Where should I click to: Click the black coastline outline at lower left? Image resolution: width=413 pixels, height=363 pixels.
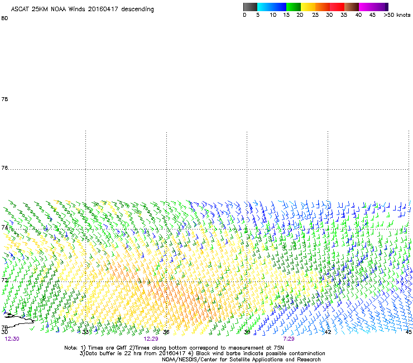[19, 319]
